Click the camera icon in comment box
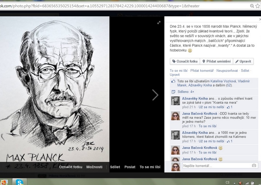 pyautogui.click(x=254, y=165)
